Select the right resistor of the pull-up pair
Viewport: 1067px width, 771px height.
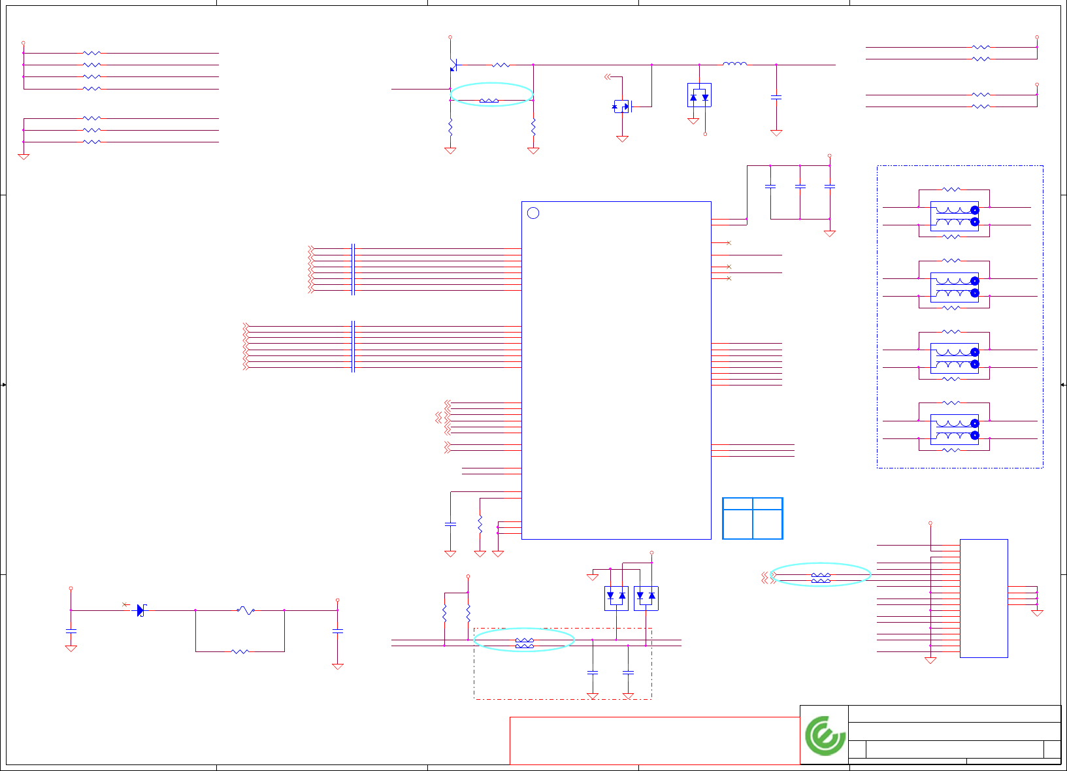468,614
